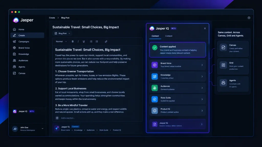
Task: Open the Canvas card on the right
Action: click(233, 49)
